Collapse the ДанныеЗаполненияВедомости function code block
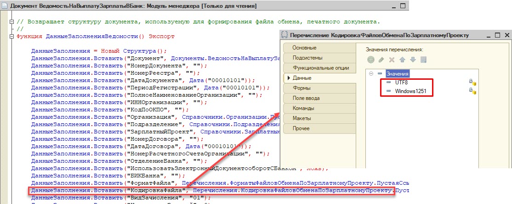512x204 pixels. 12,36
